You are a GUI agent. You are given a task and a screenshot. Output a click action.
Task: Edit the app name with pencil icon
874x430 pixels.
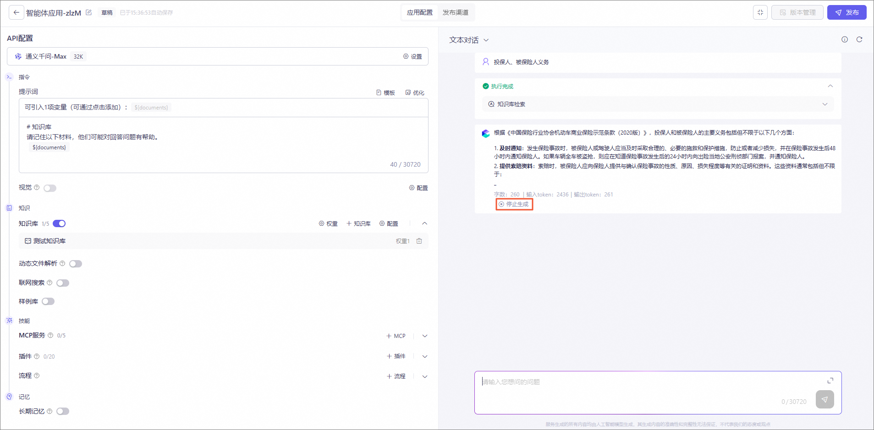click(89, 12)
